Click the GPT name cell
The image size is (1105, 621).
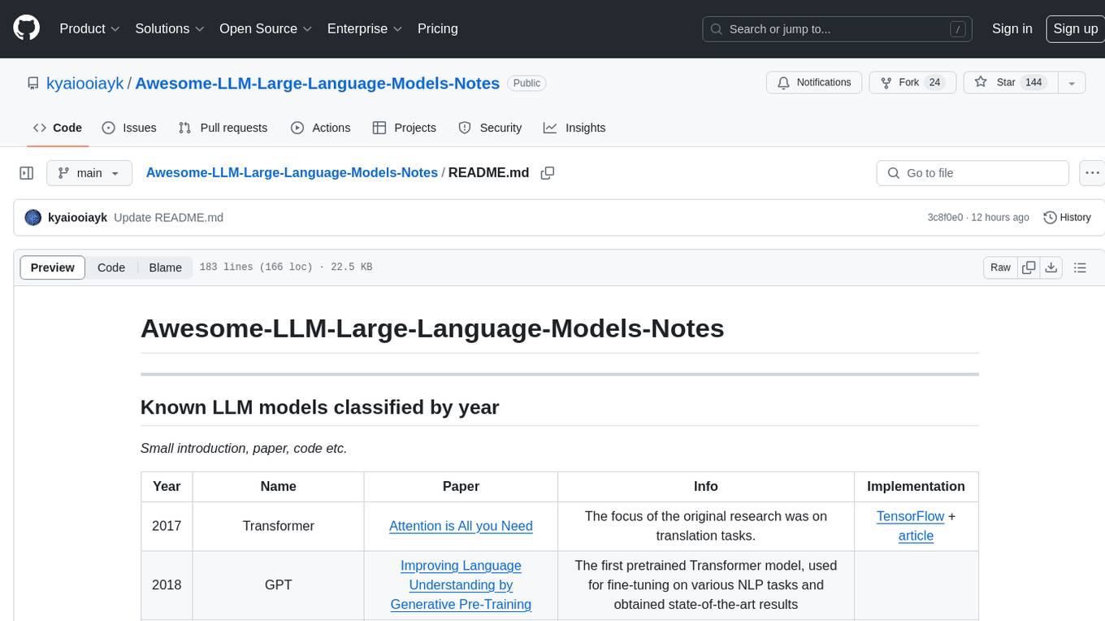pyautogui.click(x=278, y=585)
